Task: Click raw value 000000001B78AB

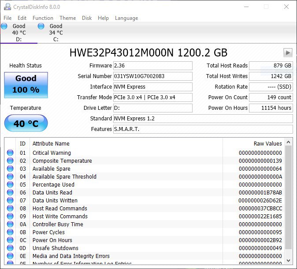Action: click(x=260, y=193)
